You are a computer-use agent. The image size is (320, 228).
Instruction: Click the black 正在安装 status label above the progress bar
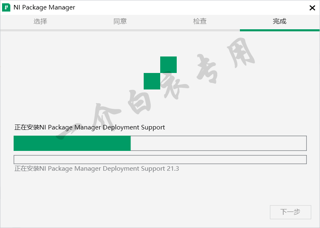[90, 127]
